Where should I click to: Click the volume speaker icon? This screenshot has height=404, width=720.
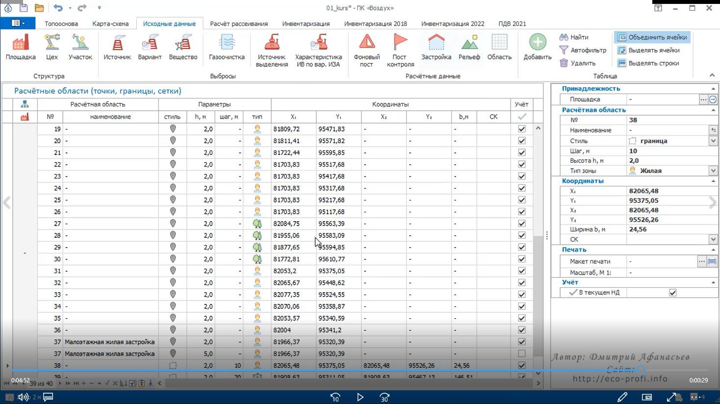tap(23, 397)
